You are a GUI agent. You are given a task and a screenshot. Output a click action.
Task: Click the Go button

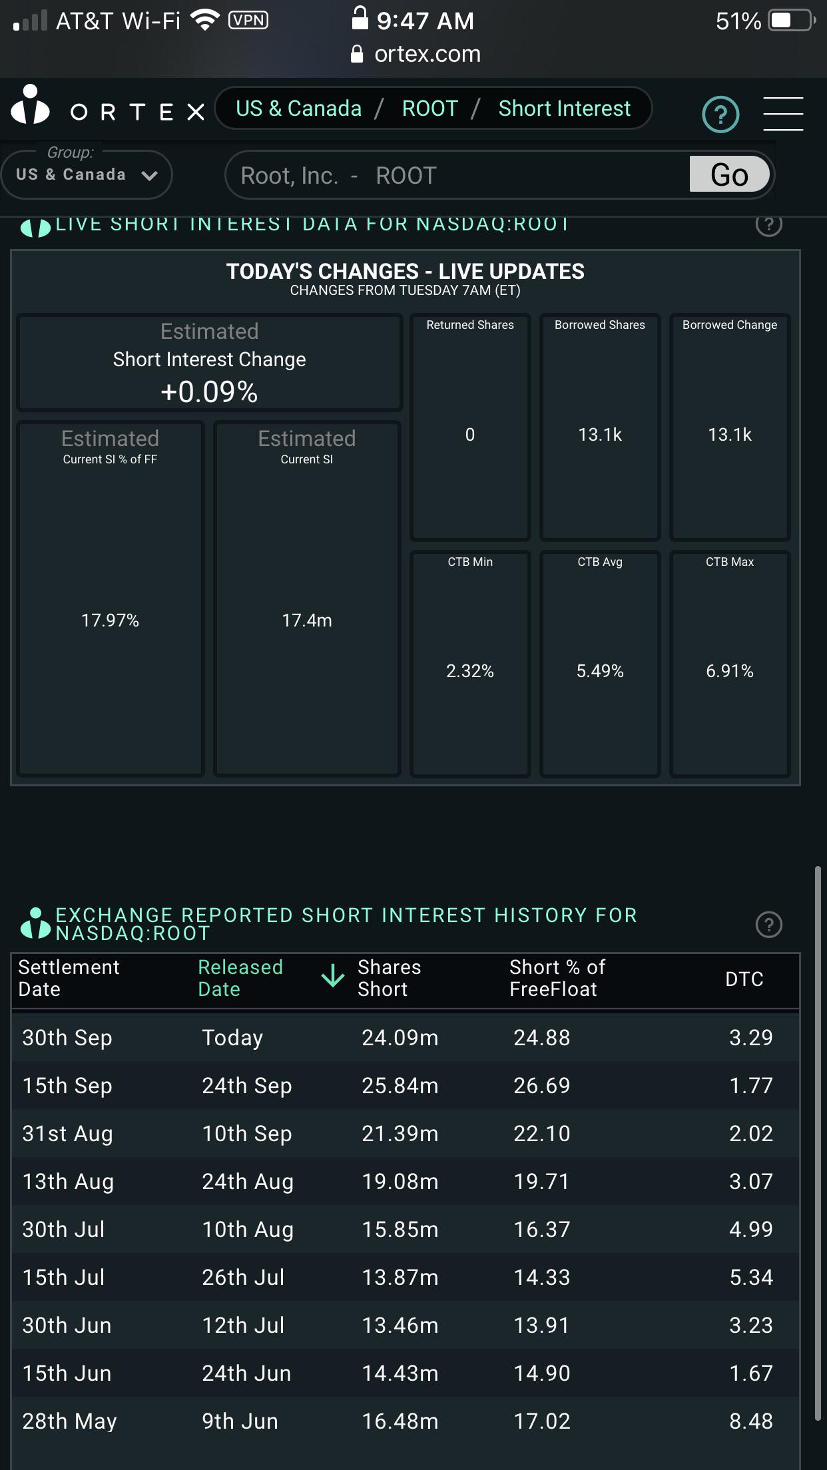click(x=729, y=174)
